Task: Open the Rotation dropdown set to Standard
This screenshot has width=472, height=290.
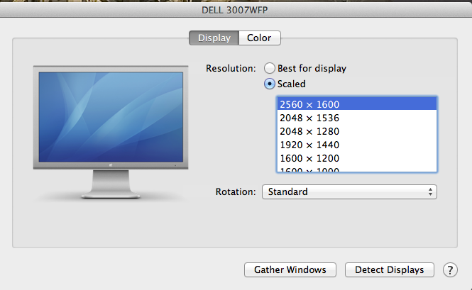Action: [x=349, y=191]
